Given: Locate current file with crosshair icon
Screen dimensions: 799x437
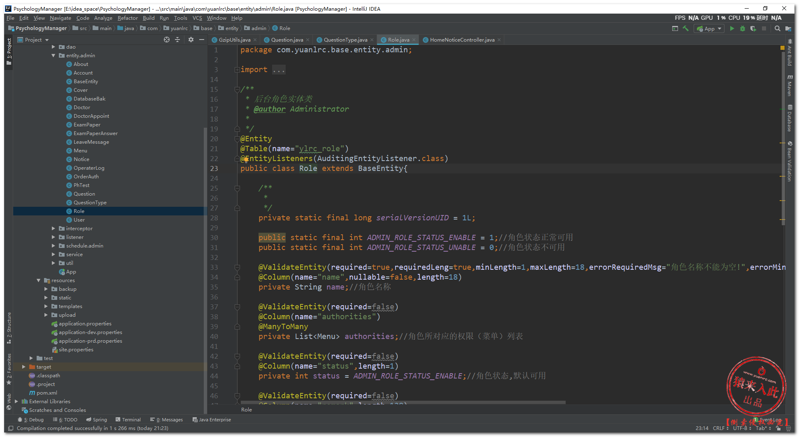Looking at the screenshot, I should point(167,40).
